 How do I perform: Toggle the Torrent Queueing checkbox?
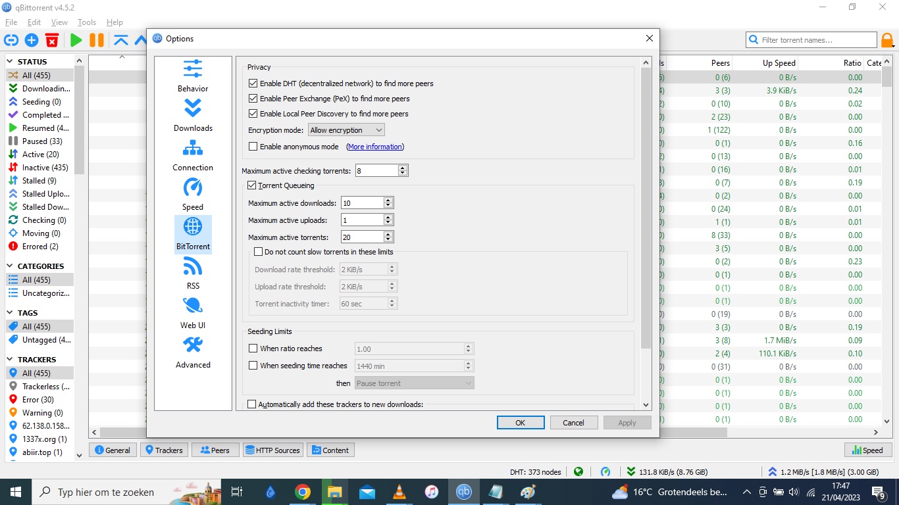[x=252, y=185]
